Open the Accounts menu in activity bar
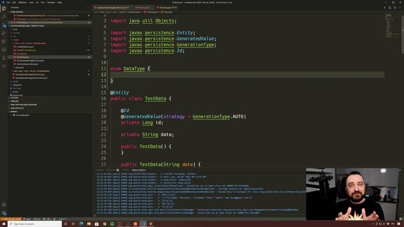 click(x=4, y=205)
